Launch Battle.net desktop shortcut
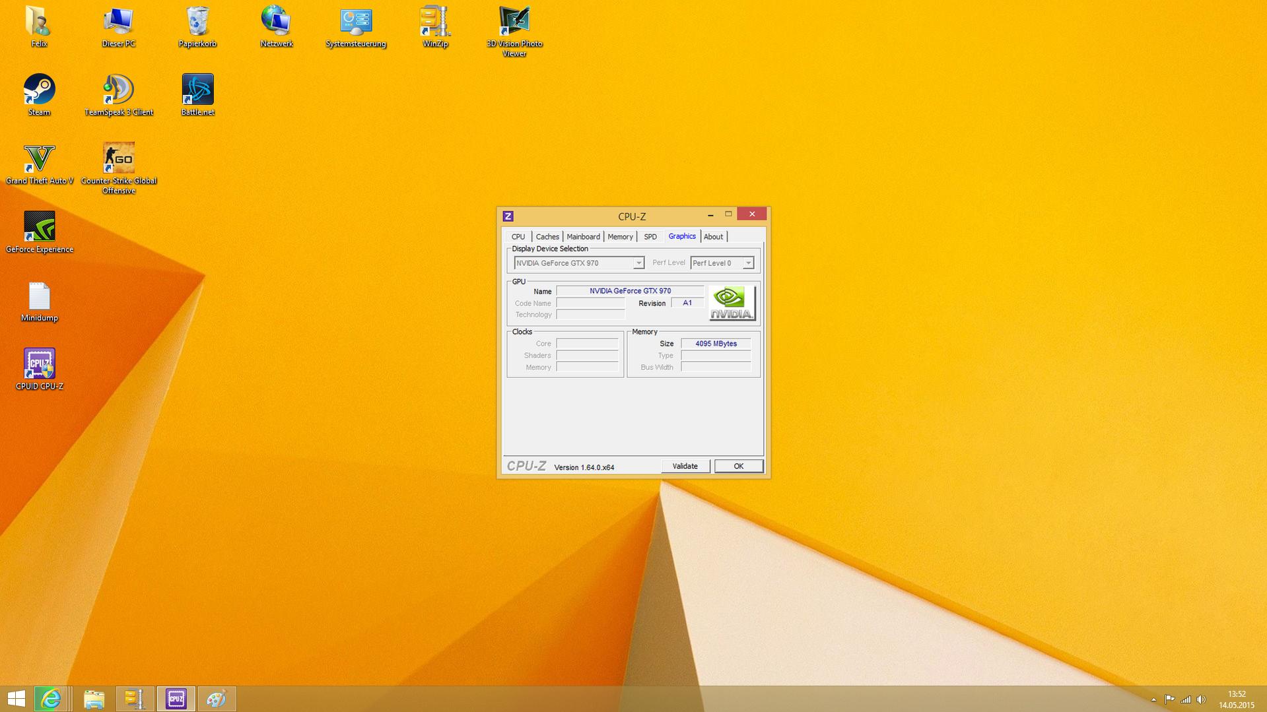1267x712 pixels. (x=197, y=96)
